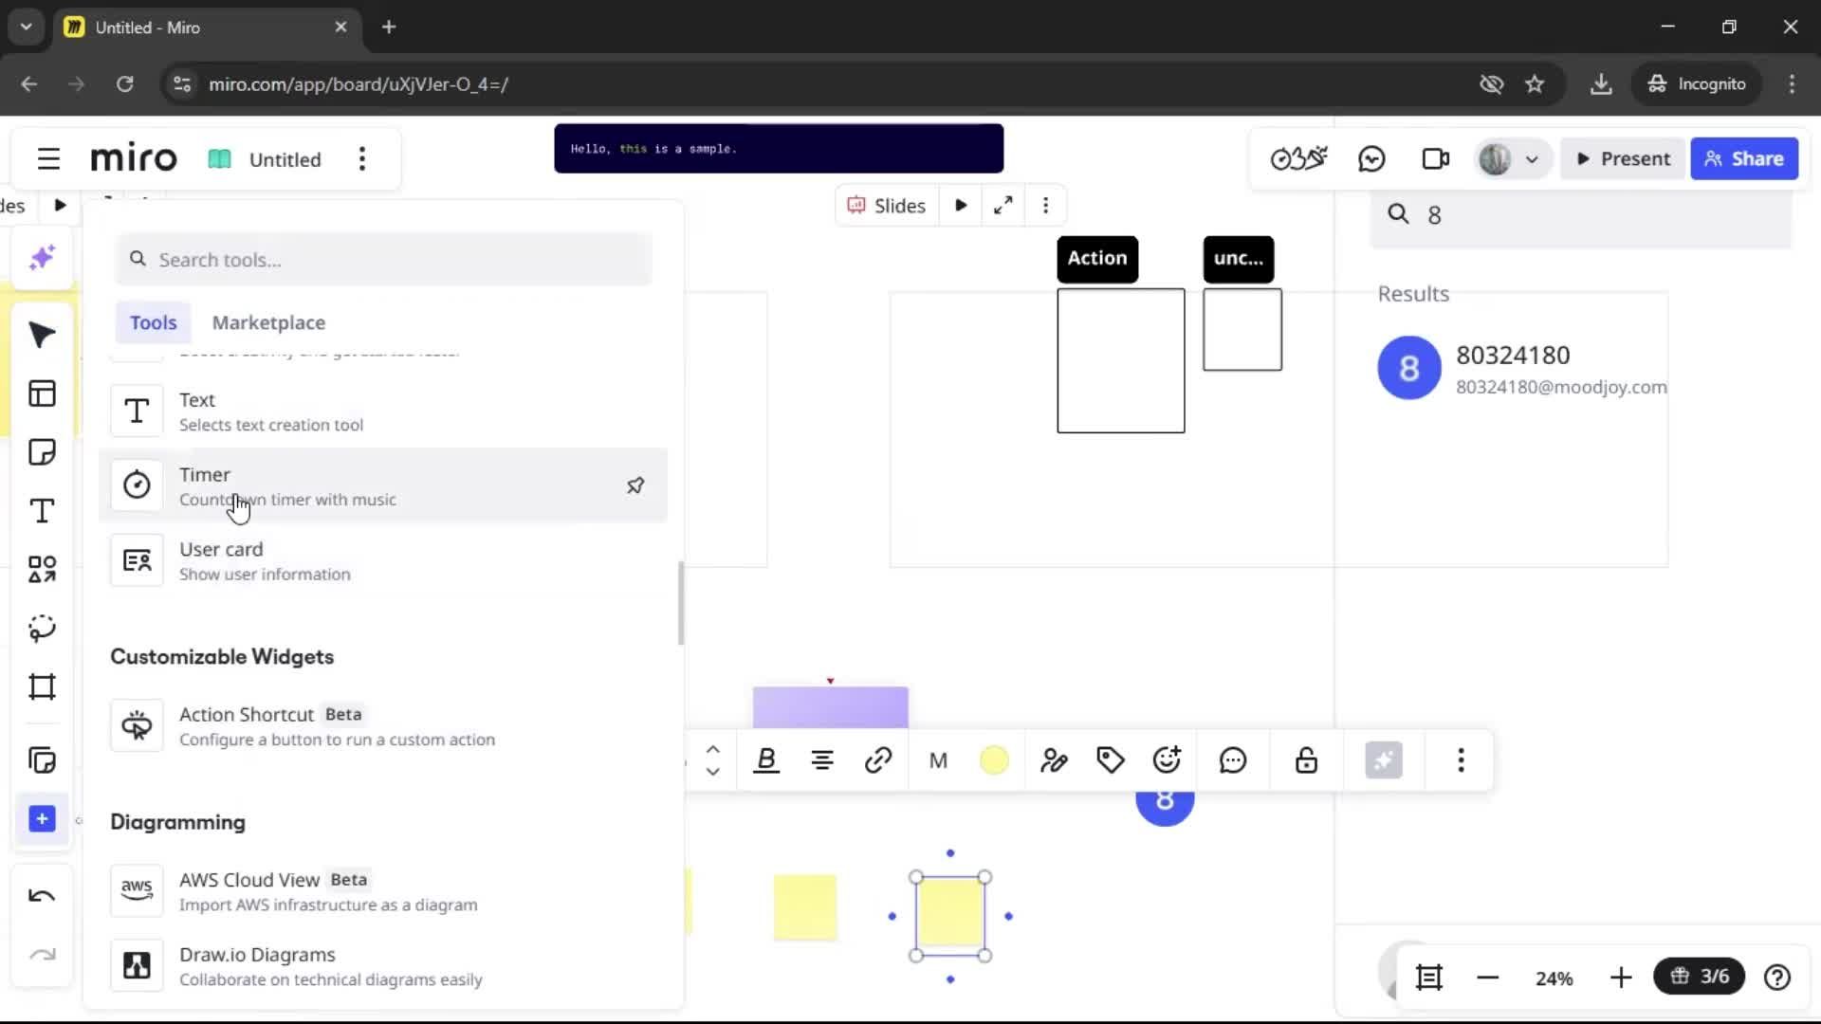The width and height of the screenshot is (1821, 1024).
Task: Choose the Text creation tool entry
Action: pos(383,411)
